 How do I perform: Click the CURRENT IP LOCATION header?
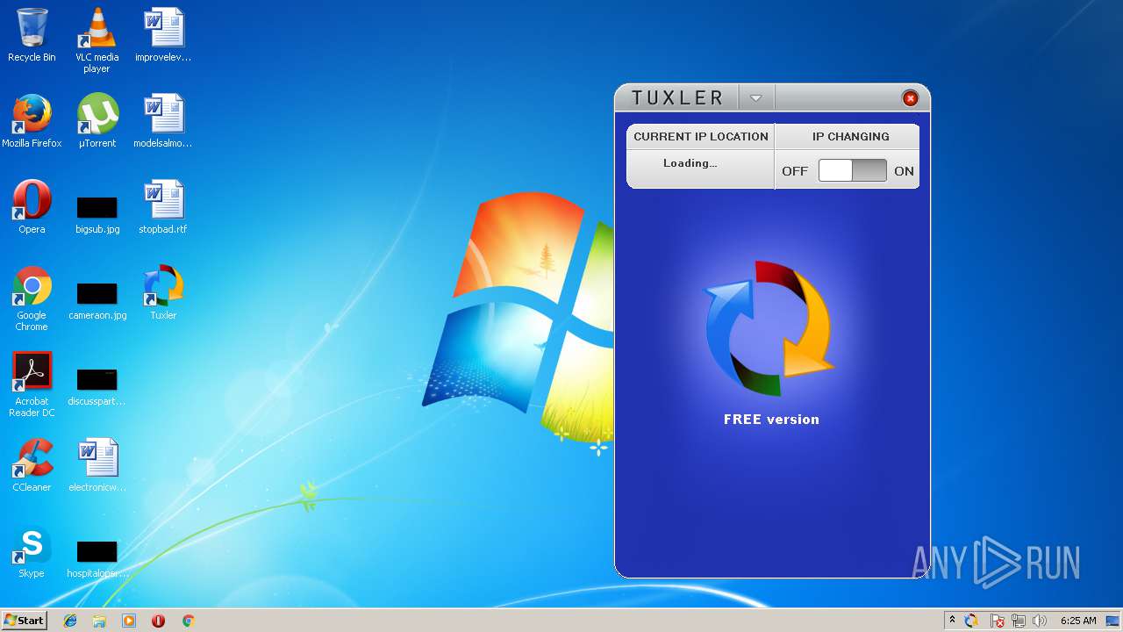point(700,136)
